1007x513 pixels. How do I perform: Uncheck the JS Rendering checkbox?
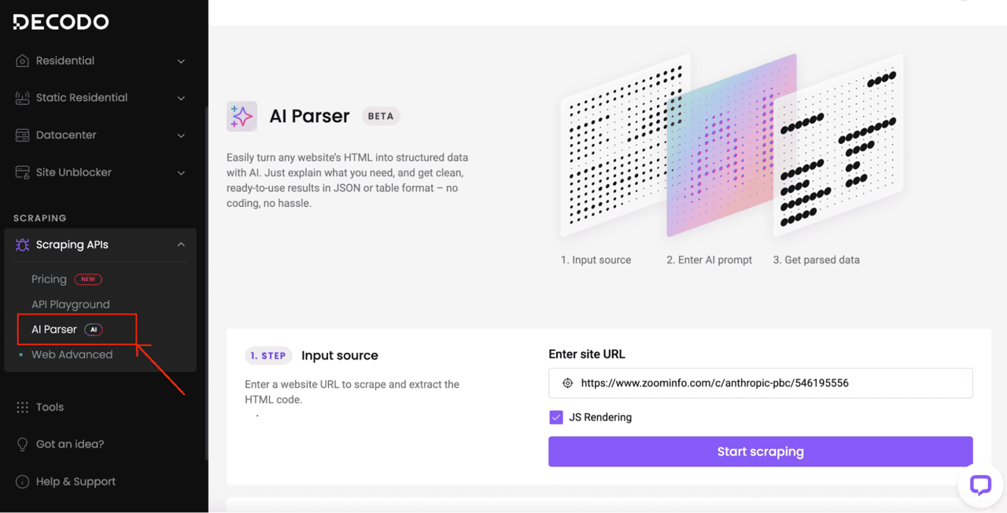click(x=556, y=417)
